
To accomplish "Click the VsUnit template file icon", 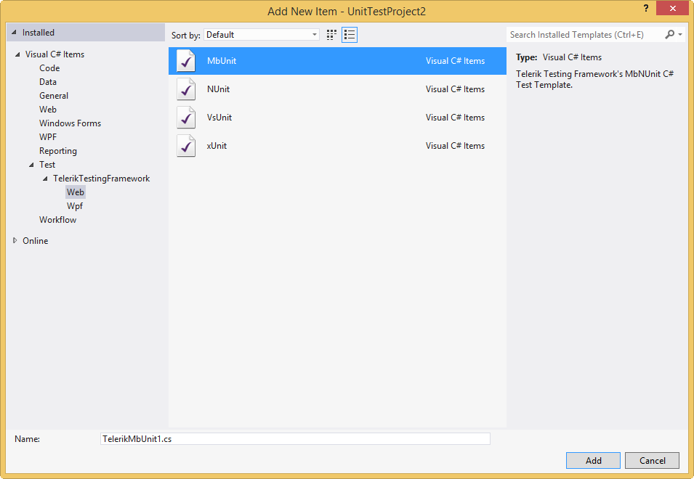I will point(186,118).
